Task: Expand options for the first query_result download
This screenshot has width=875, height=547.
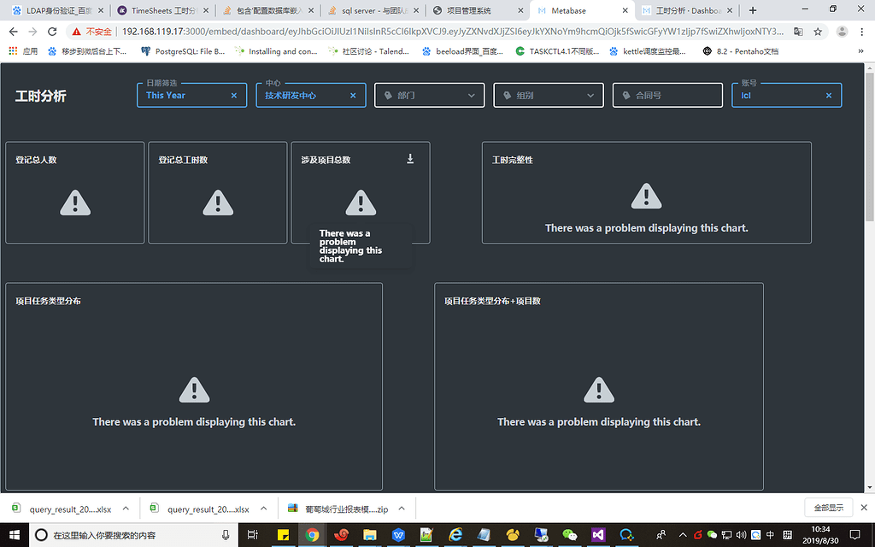Action: coord(126,507)
